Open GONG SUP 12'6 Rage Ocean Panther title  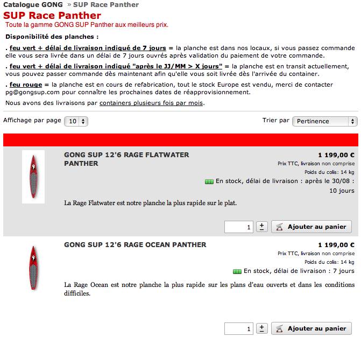tap(135, 244)
